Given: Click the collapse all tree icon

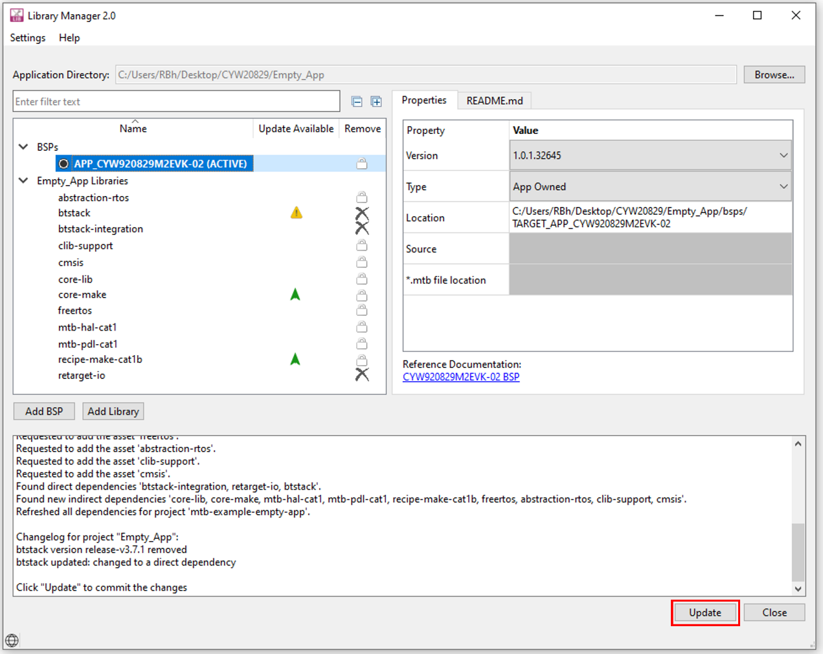Looking at the screenshot, I should point(357,102).
